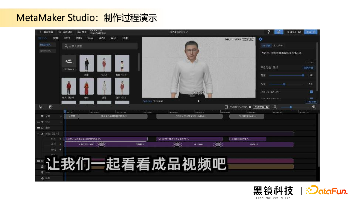355x200 pixels.
Task: Switch to the 物品 tab
Action: coord(90,38)
